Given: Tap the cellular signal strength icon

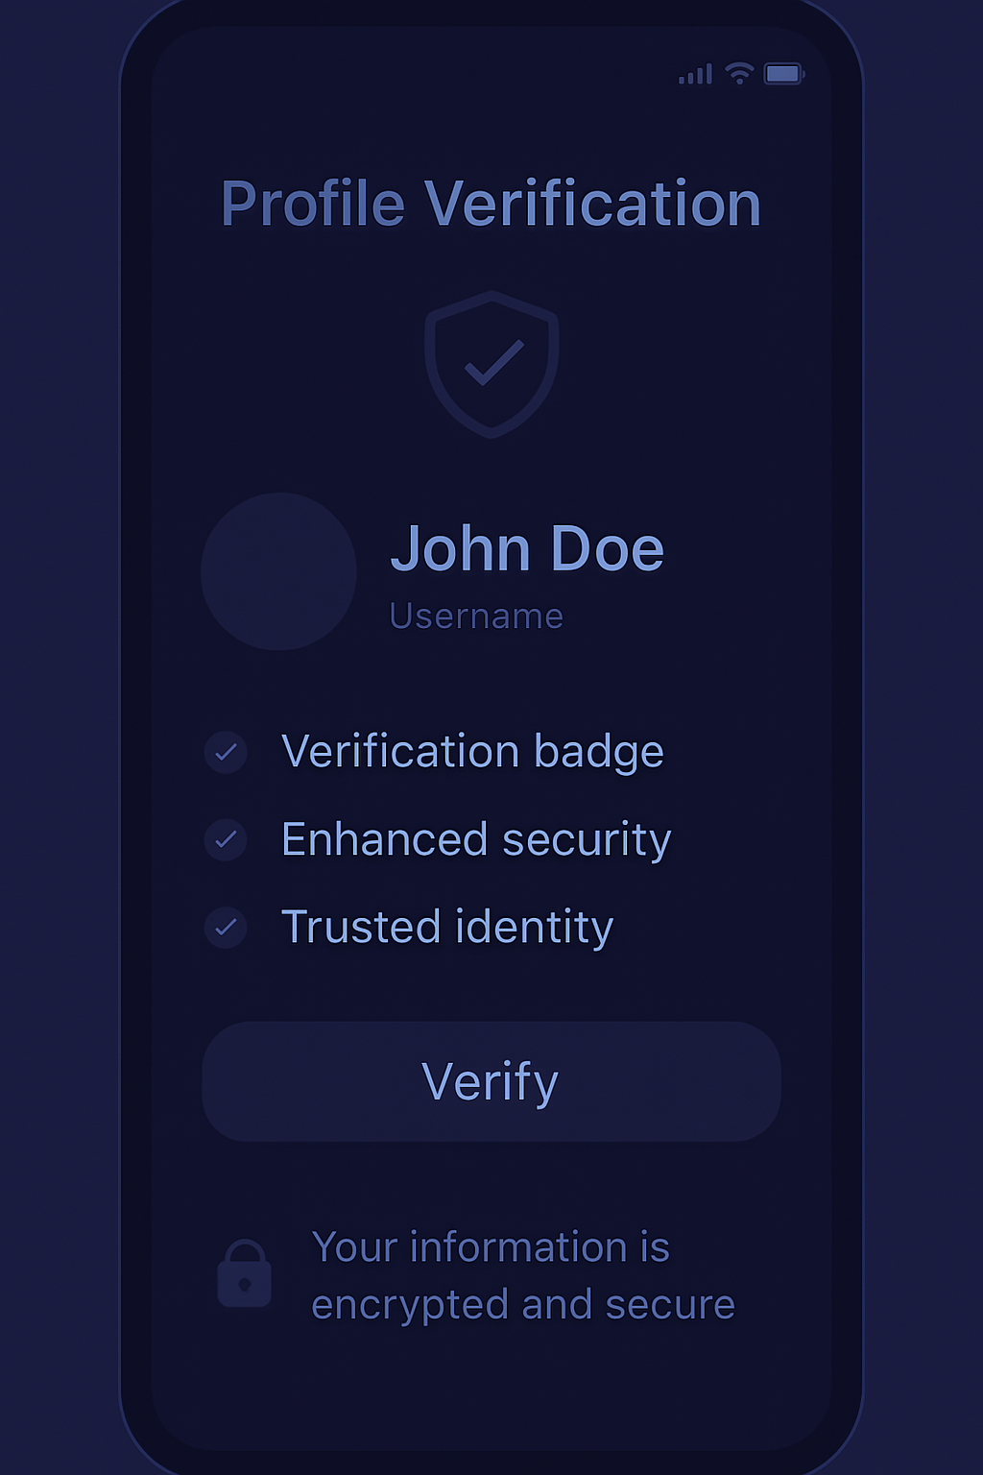Looking at the screenshot, I should coord(695,74).
